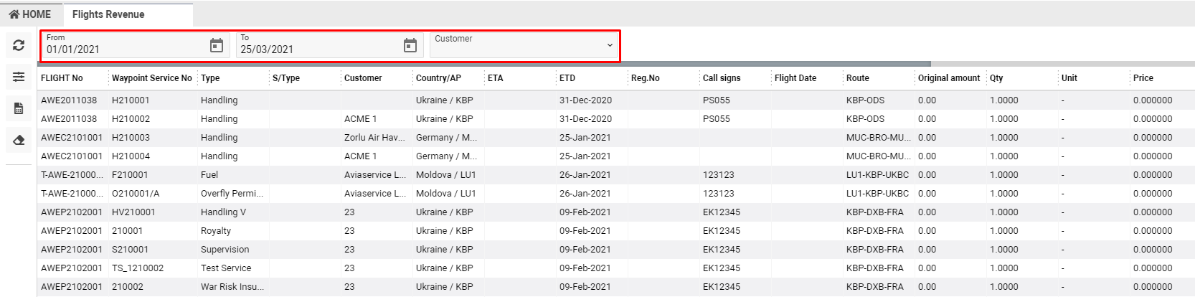
Task: Click the export spreadsheet file icon
Action: 19,109
